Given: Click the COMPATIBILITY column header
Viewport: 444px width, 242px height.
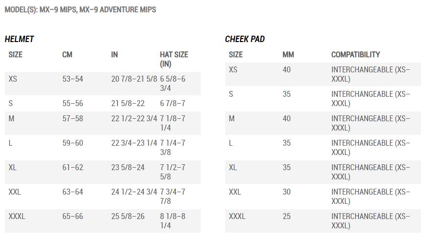Looking at the screenshot, I should (356, 55).
